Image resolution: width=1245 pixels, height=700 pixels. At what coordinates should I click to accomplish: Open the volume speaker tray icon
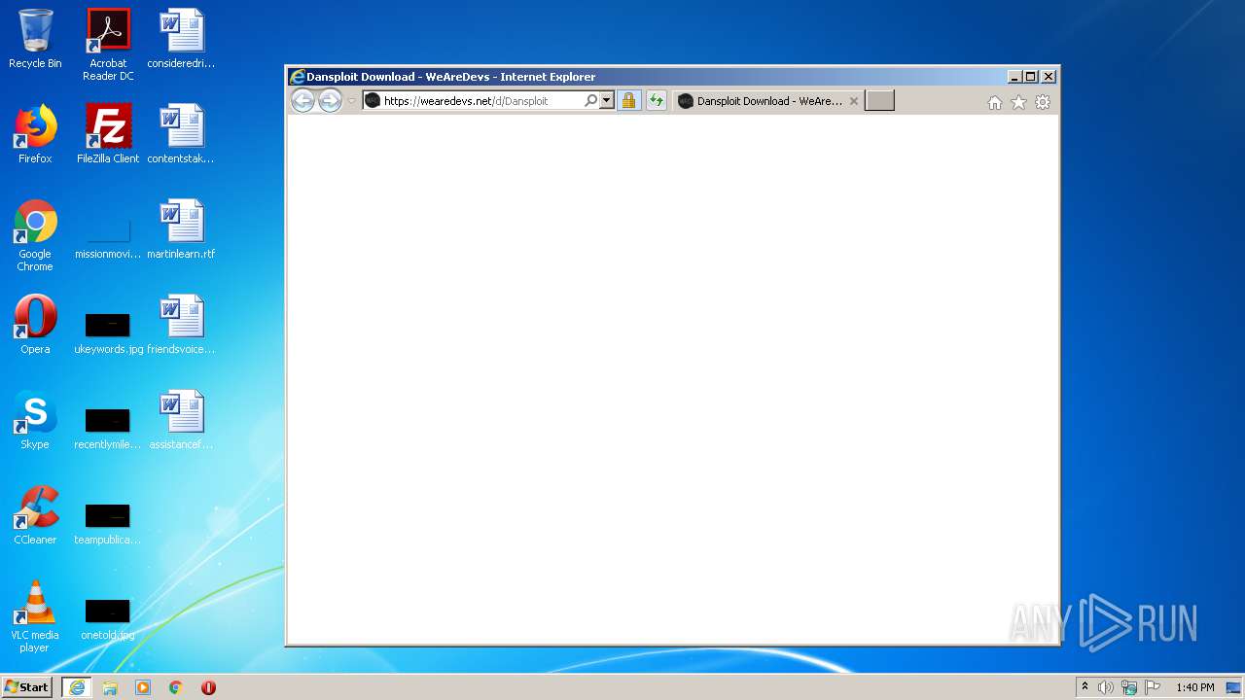click(1106, 687)
